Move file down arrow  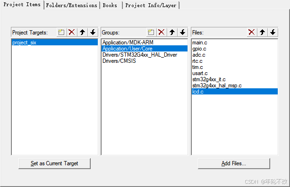[273, 33]
